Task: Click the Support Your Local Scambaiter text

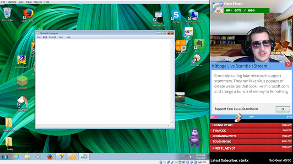Action: 236,108
